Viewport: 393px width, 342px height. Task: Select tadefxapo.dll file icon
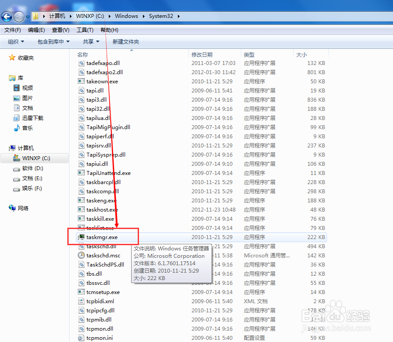81,63
